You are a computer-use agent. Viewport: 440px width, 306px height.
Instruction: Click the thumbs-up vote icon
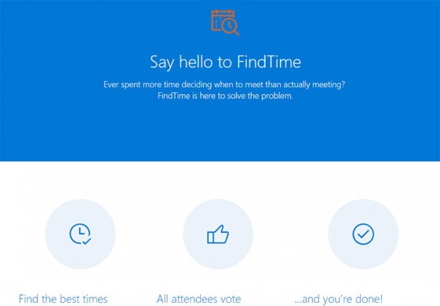[218, 234]
